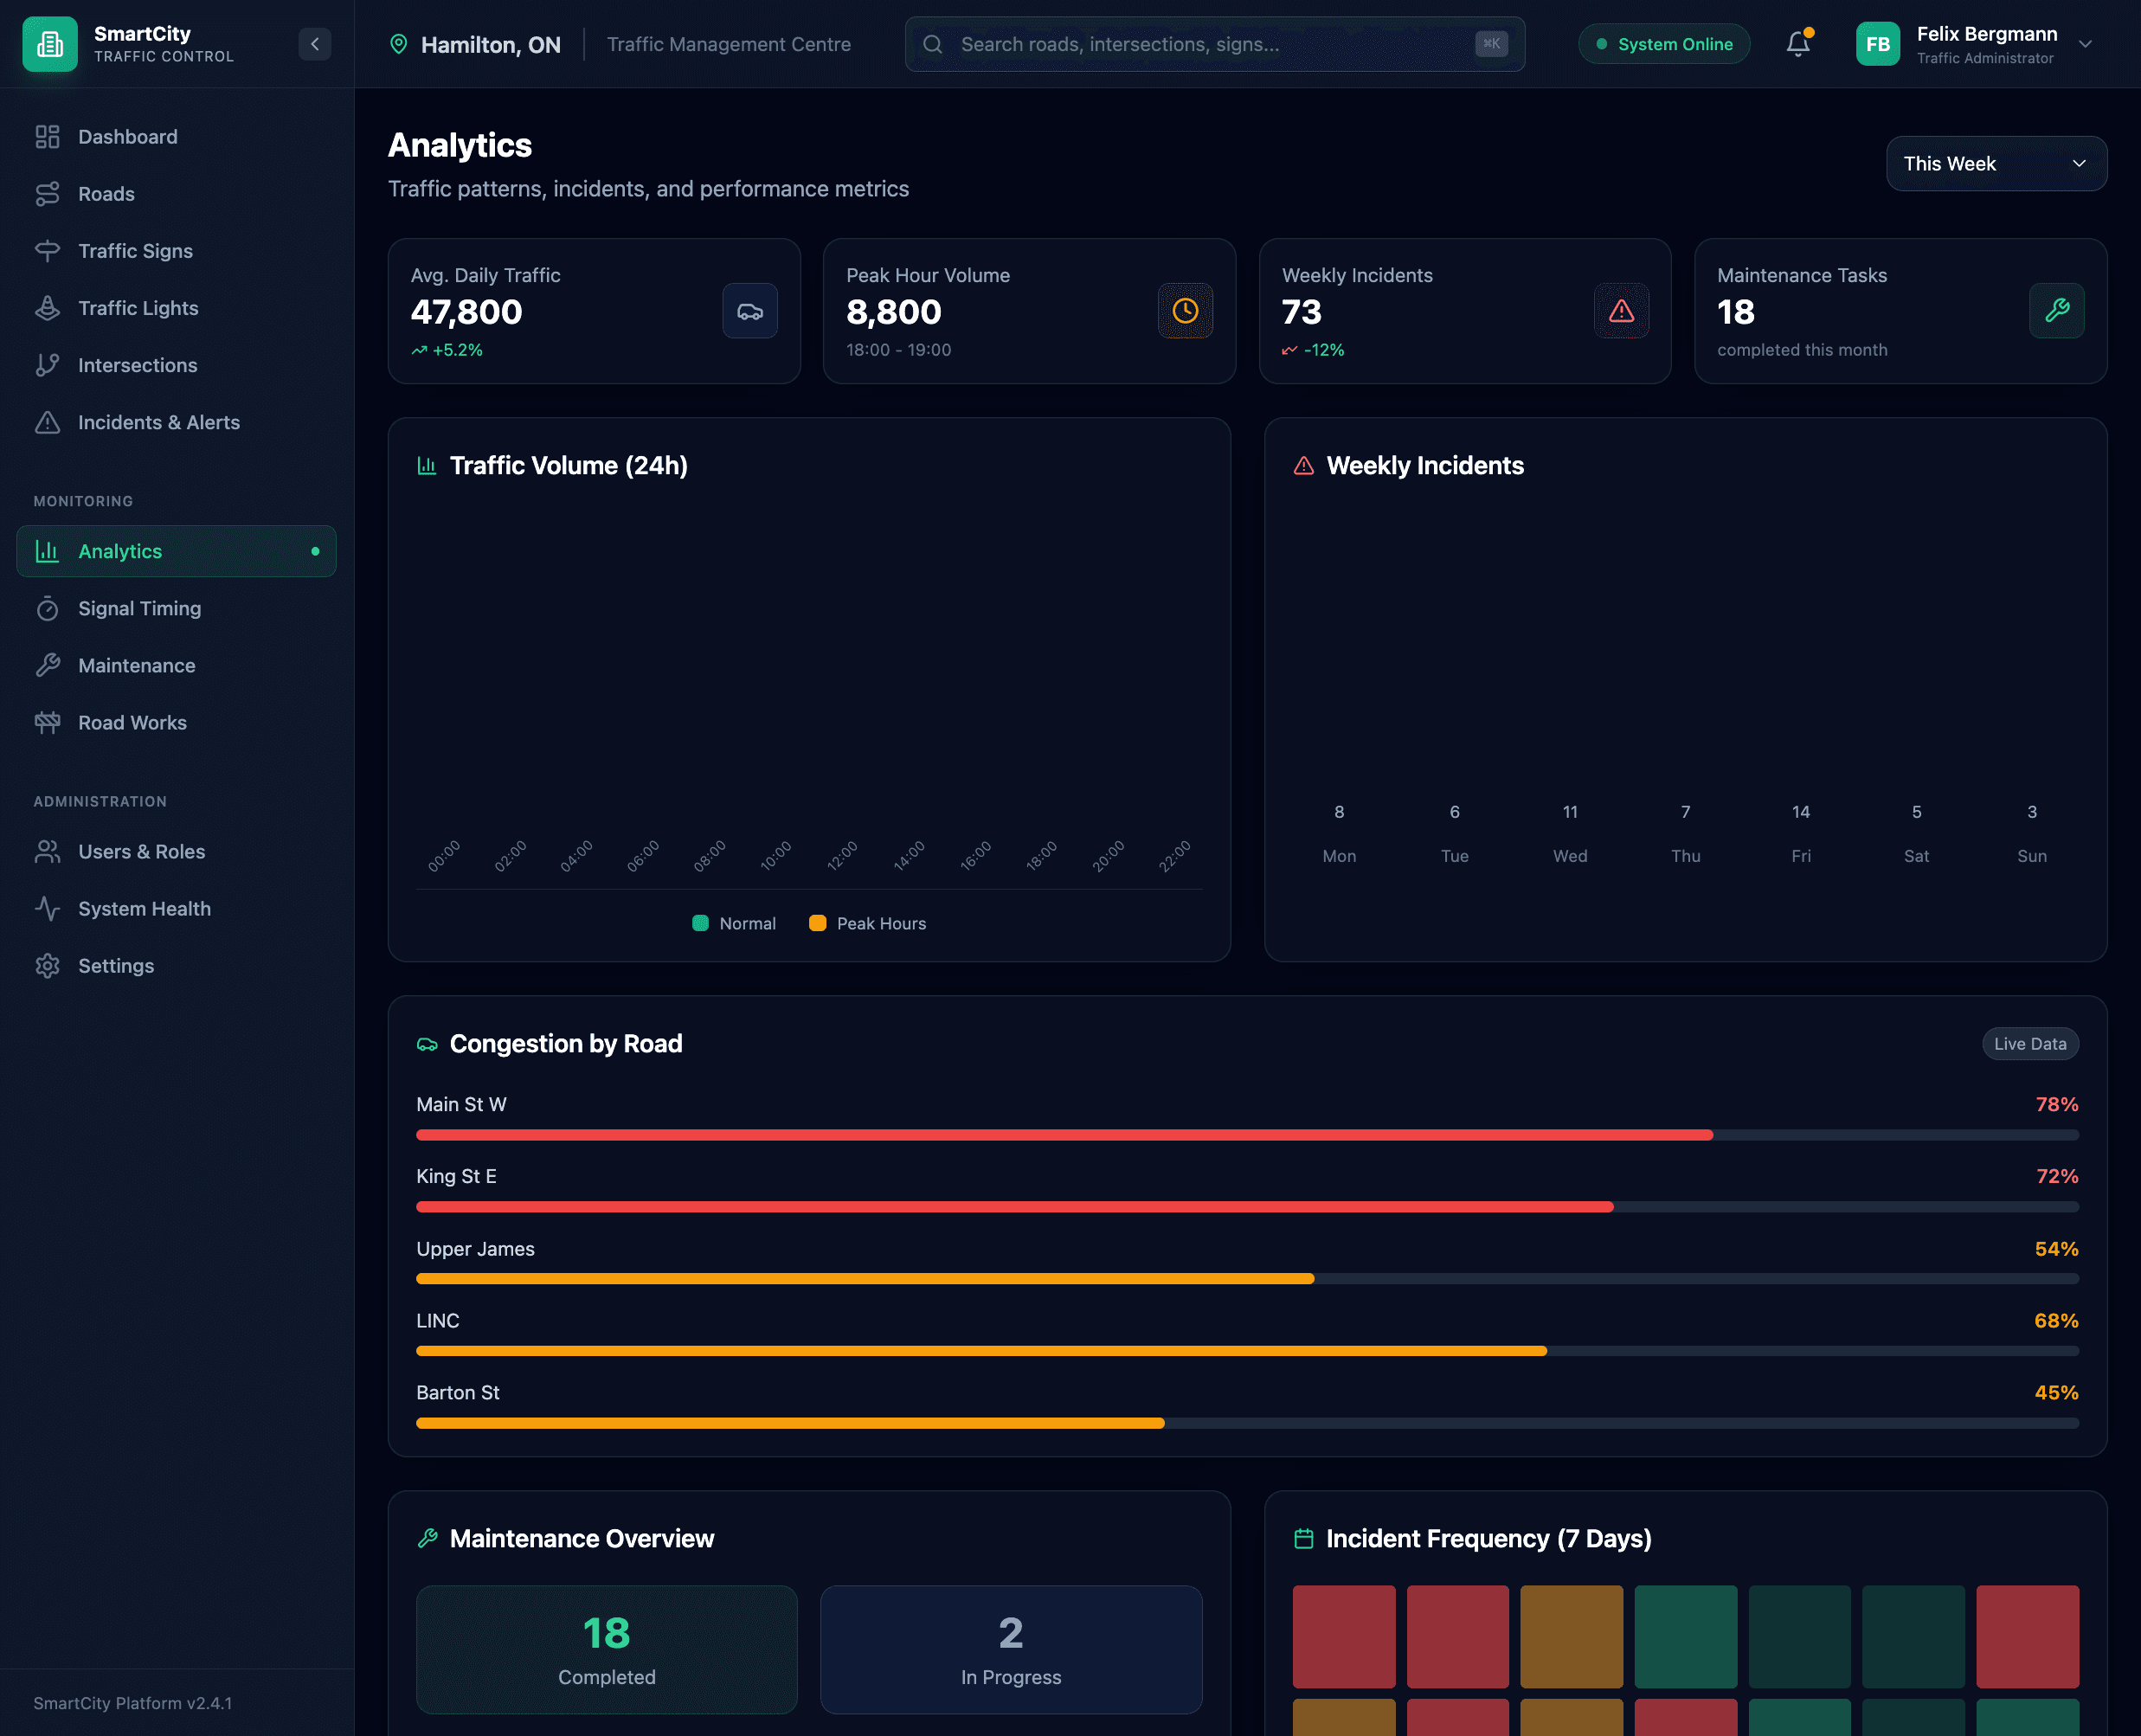Go to Signal Timing page
Screen dimensions: 2141x1736
tap(139, 608)
